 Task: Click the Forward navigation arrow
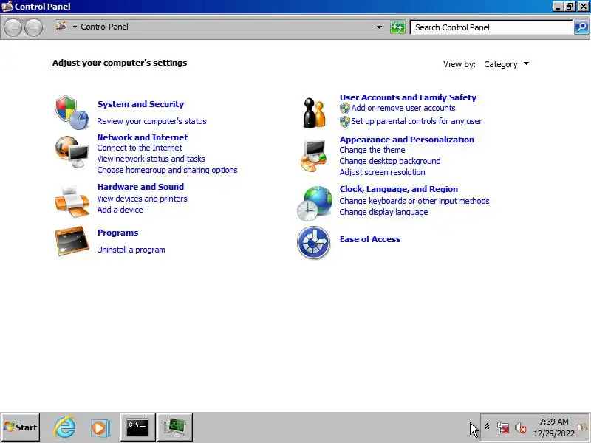point(33,27)
